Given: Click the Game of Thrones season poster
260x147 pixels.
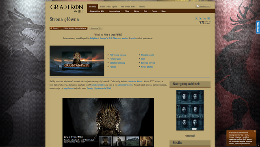Looking at the screenshot, I should [x=190, y=110].
